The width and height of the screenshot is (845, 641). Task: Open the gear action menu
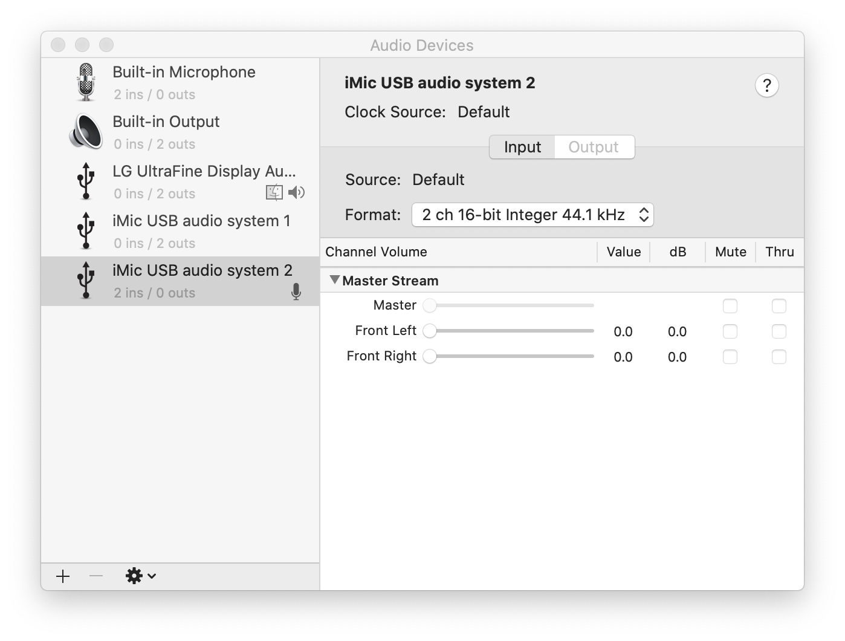141,576
